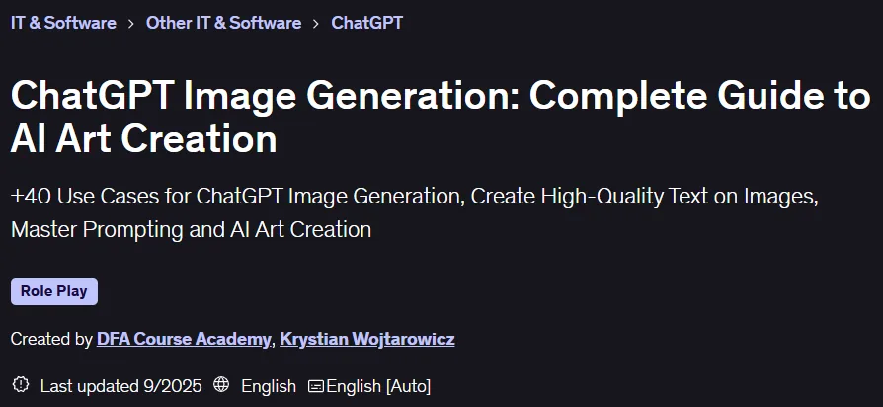Click the last updated alert badge icon
Viewport: 883px width, 407px height.
21,385
